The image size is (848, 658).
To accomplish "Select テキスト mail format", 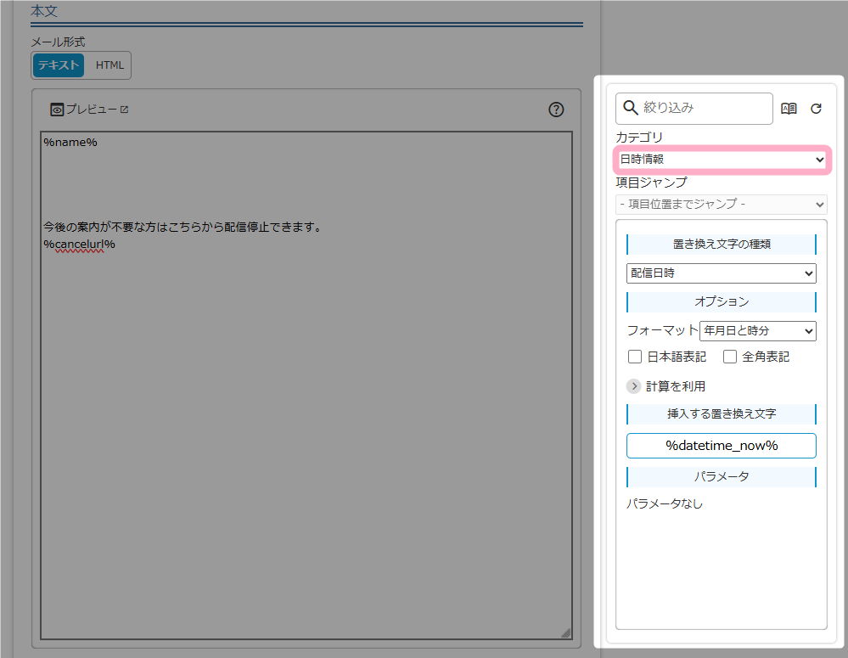I will tap(58, 65).
